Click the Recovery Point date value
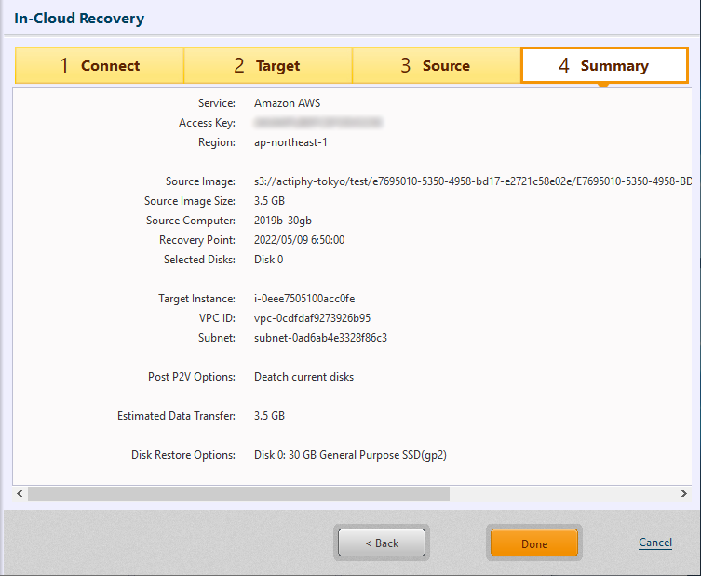This screenshot has height=576, width=701. tap(299, 240)
